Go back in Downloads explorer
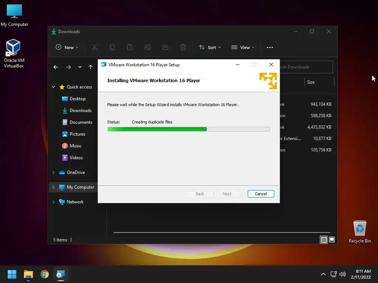Image resolution: width=378 pixels, height=283 pixels. coord(56,67)
